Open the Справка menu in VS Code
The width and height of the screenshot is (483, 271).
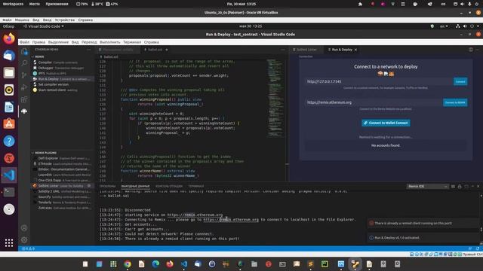151,42
